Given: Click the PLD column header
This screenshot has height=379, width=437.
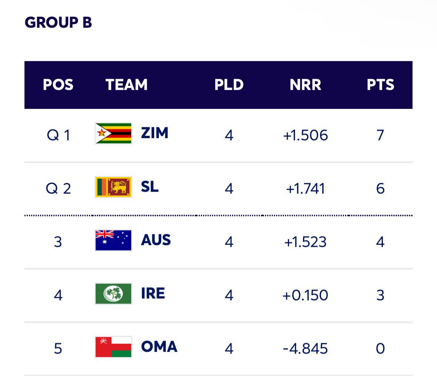Looking at the screenshot, I should (229, 85).
